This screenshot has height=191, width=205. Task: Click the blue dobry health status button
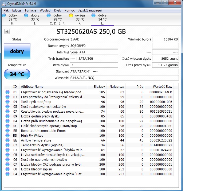pos(17,51)
